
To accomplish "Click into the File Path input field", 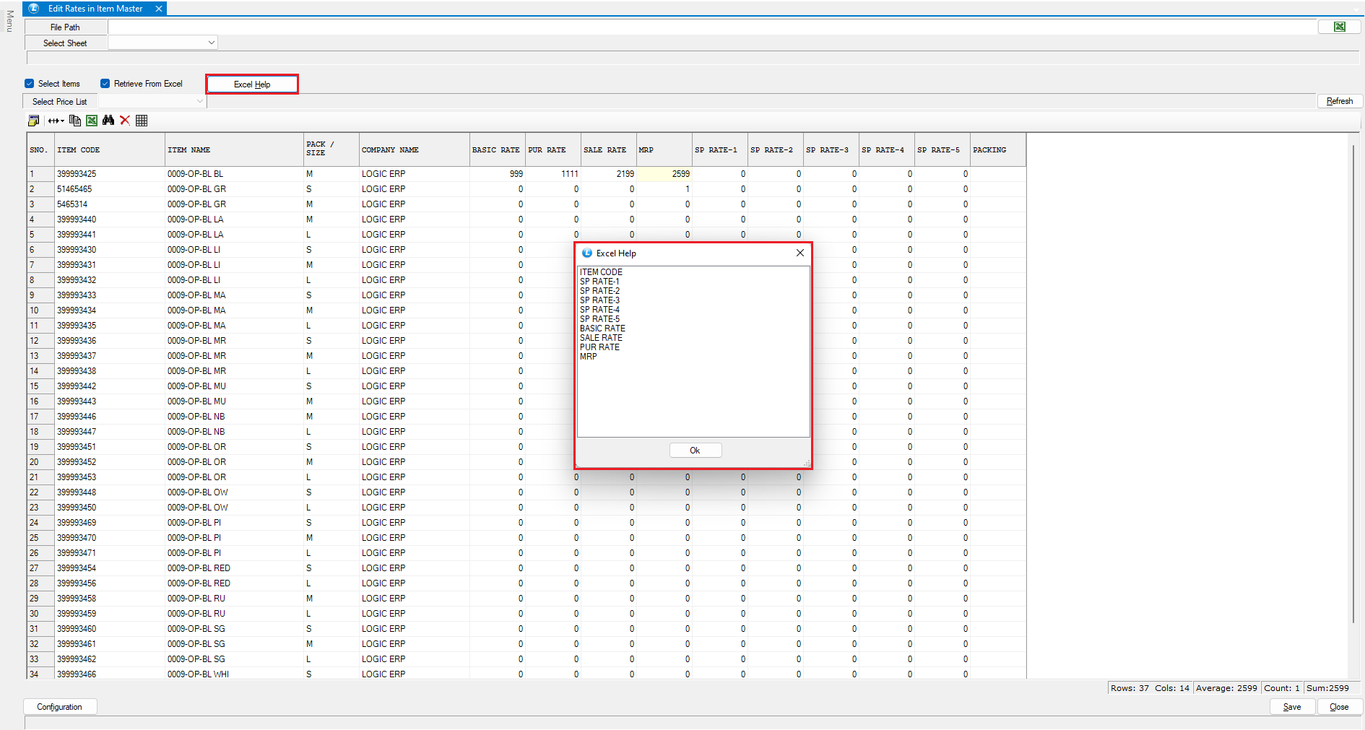I will point(711,27).
